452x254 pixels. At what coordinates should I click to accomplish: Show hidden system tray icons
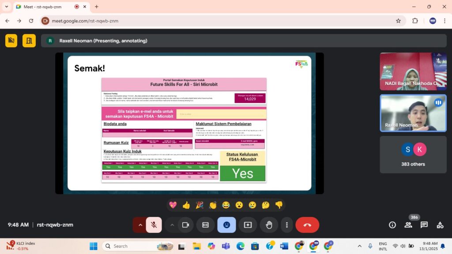coord(359,246)
